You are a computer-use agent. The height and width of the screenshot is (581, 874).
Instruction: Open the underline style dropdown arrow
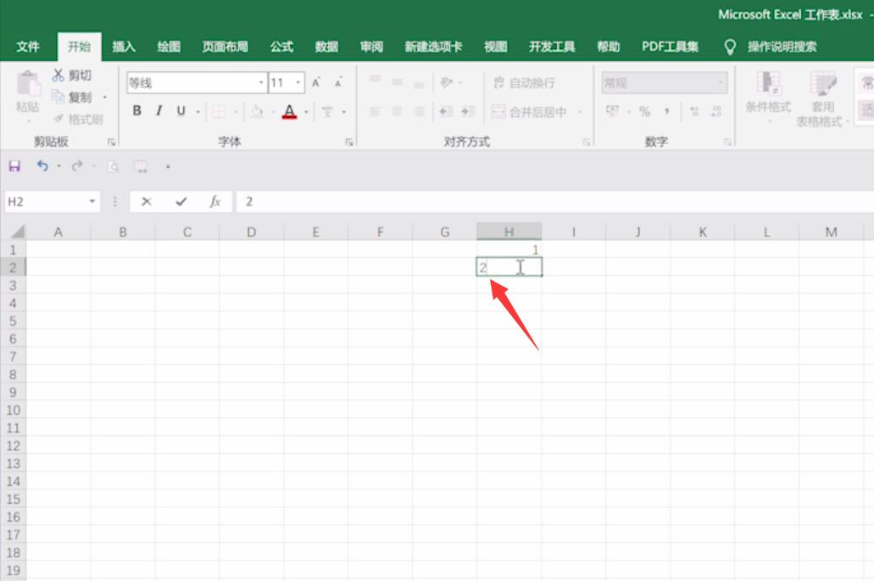[198, 112]
